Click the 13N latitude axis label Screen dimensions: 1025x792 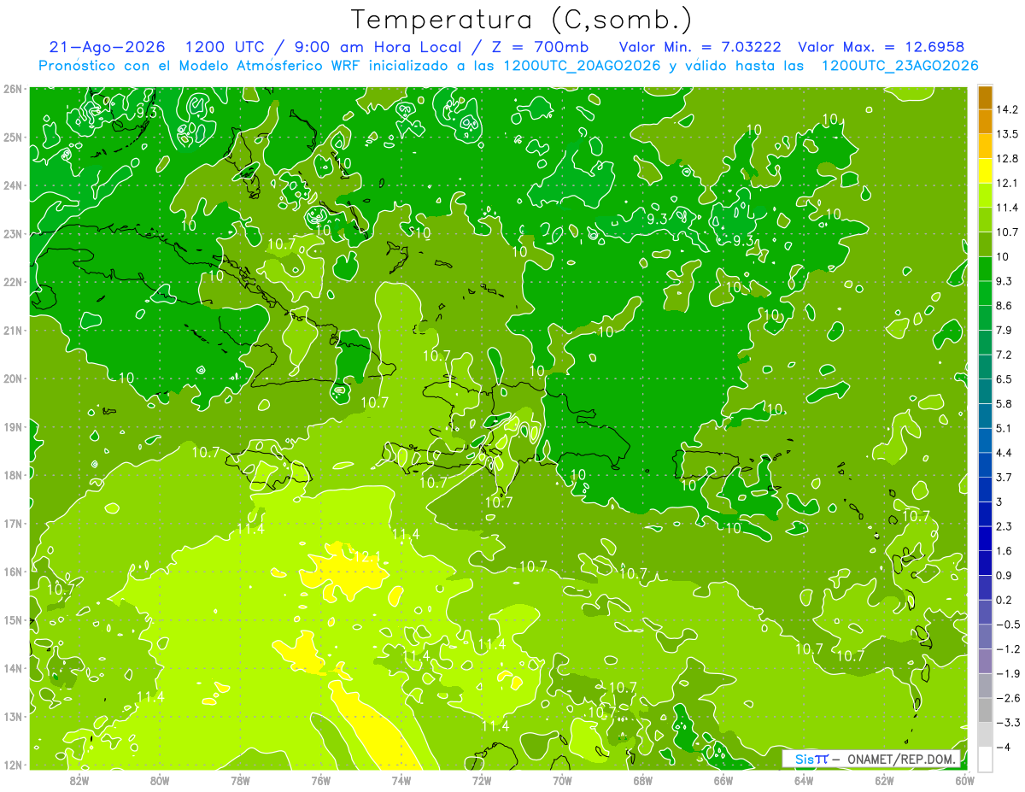coord(13,716)
